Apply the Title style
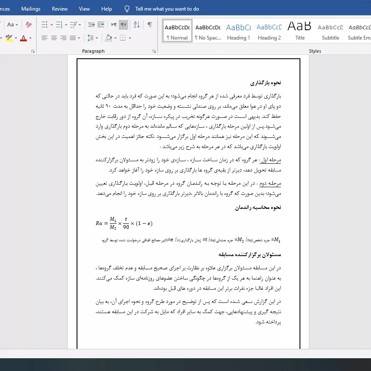The image size is (371, 371). pyautogui.click(x=300, y=31)
